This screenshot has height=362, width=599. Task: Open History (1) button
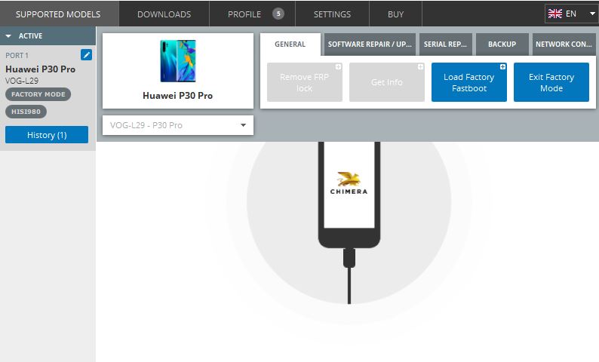tap(47, 135)
